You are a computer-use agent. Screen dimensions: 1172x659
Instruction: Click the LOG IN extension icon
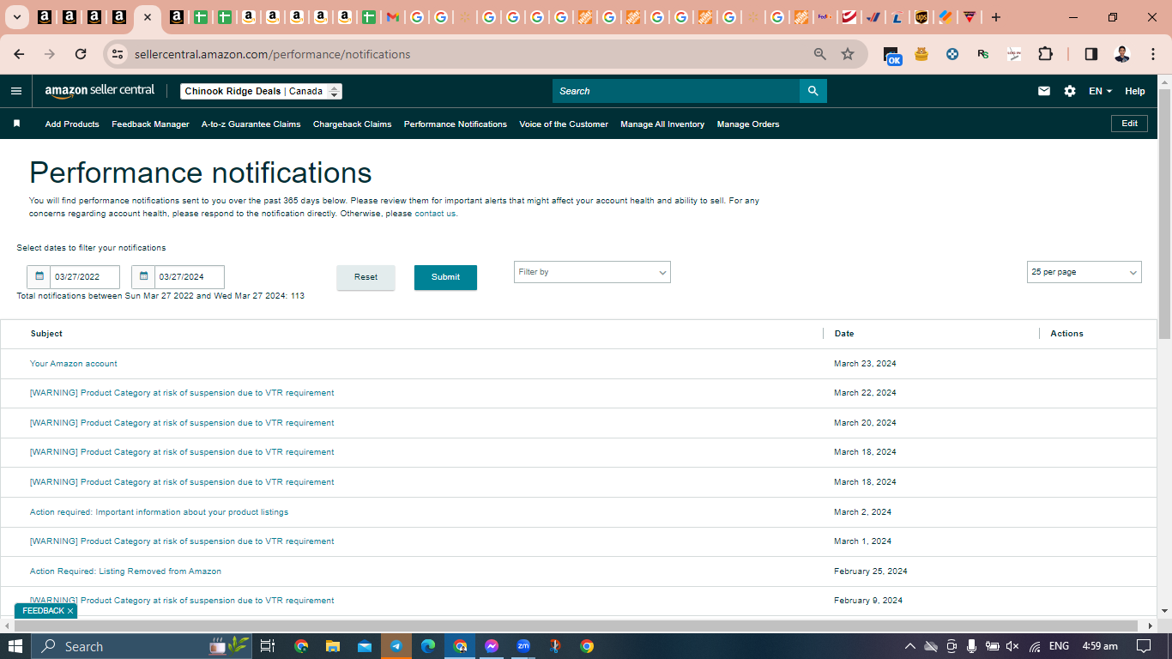coord(1014,54)
